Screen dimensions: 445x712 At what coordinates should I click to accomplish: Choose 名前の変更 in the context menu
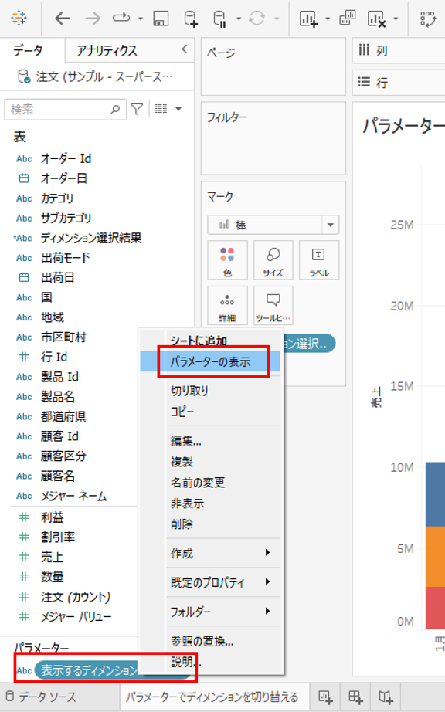pyautogui.click(x=198, y=482)
